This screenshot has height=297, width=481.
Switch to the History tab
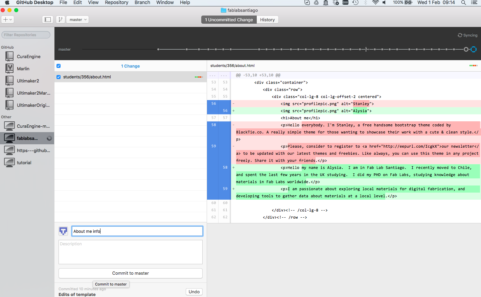[267, 20]
